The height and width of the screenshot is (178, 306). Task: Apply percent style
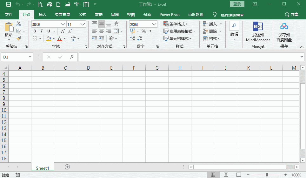(x=143, y=31)
